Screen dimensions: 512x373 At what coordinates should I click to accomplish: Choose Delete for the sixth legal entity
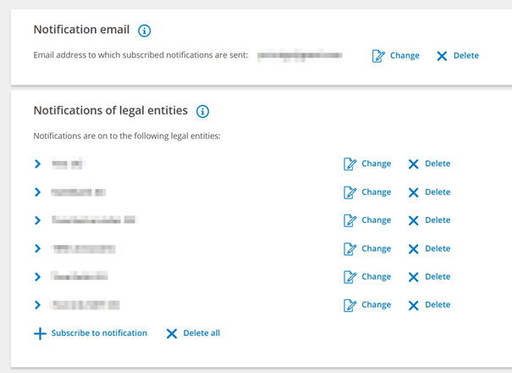(429, 305)
